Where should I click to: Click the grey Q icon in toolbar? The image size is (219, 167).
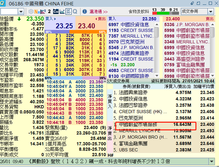click(x=75, y=12)
